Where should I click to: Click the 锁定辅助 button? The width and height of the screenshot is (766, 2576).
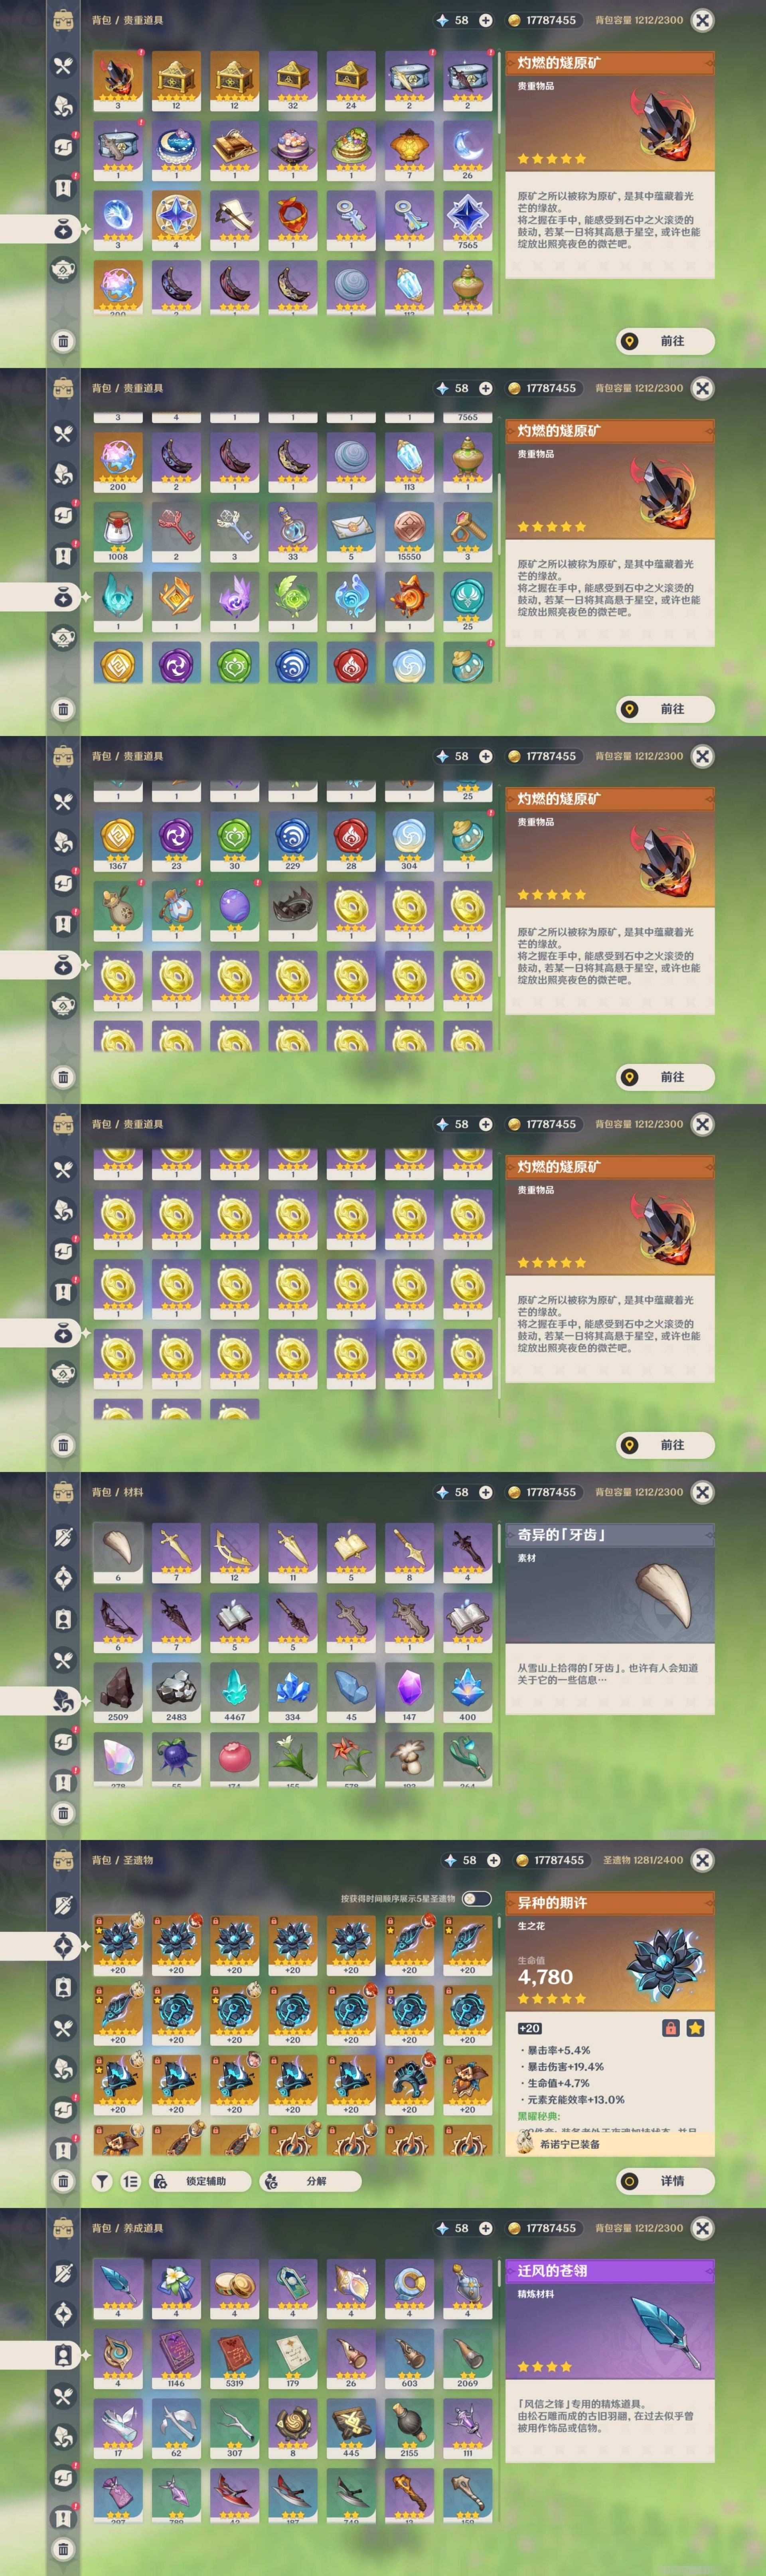(x=200, y=2181)
